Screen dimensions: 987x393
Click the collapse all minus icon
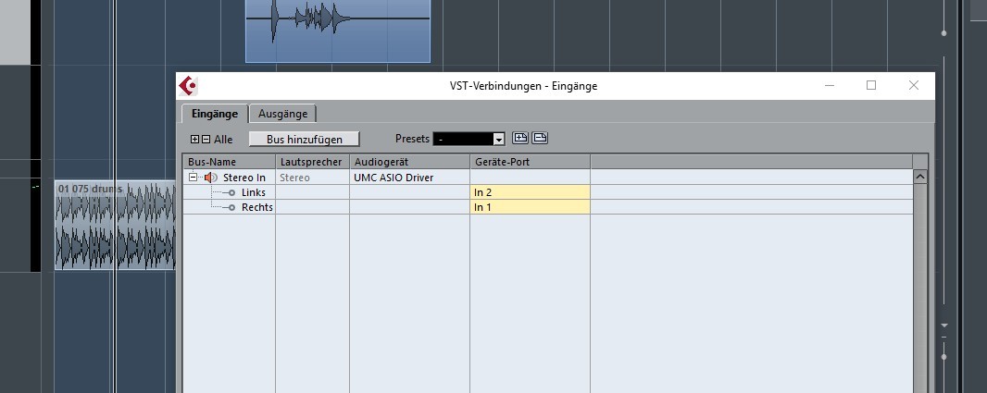(206, 139)
